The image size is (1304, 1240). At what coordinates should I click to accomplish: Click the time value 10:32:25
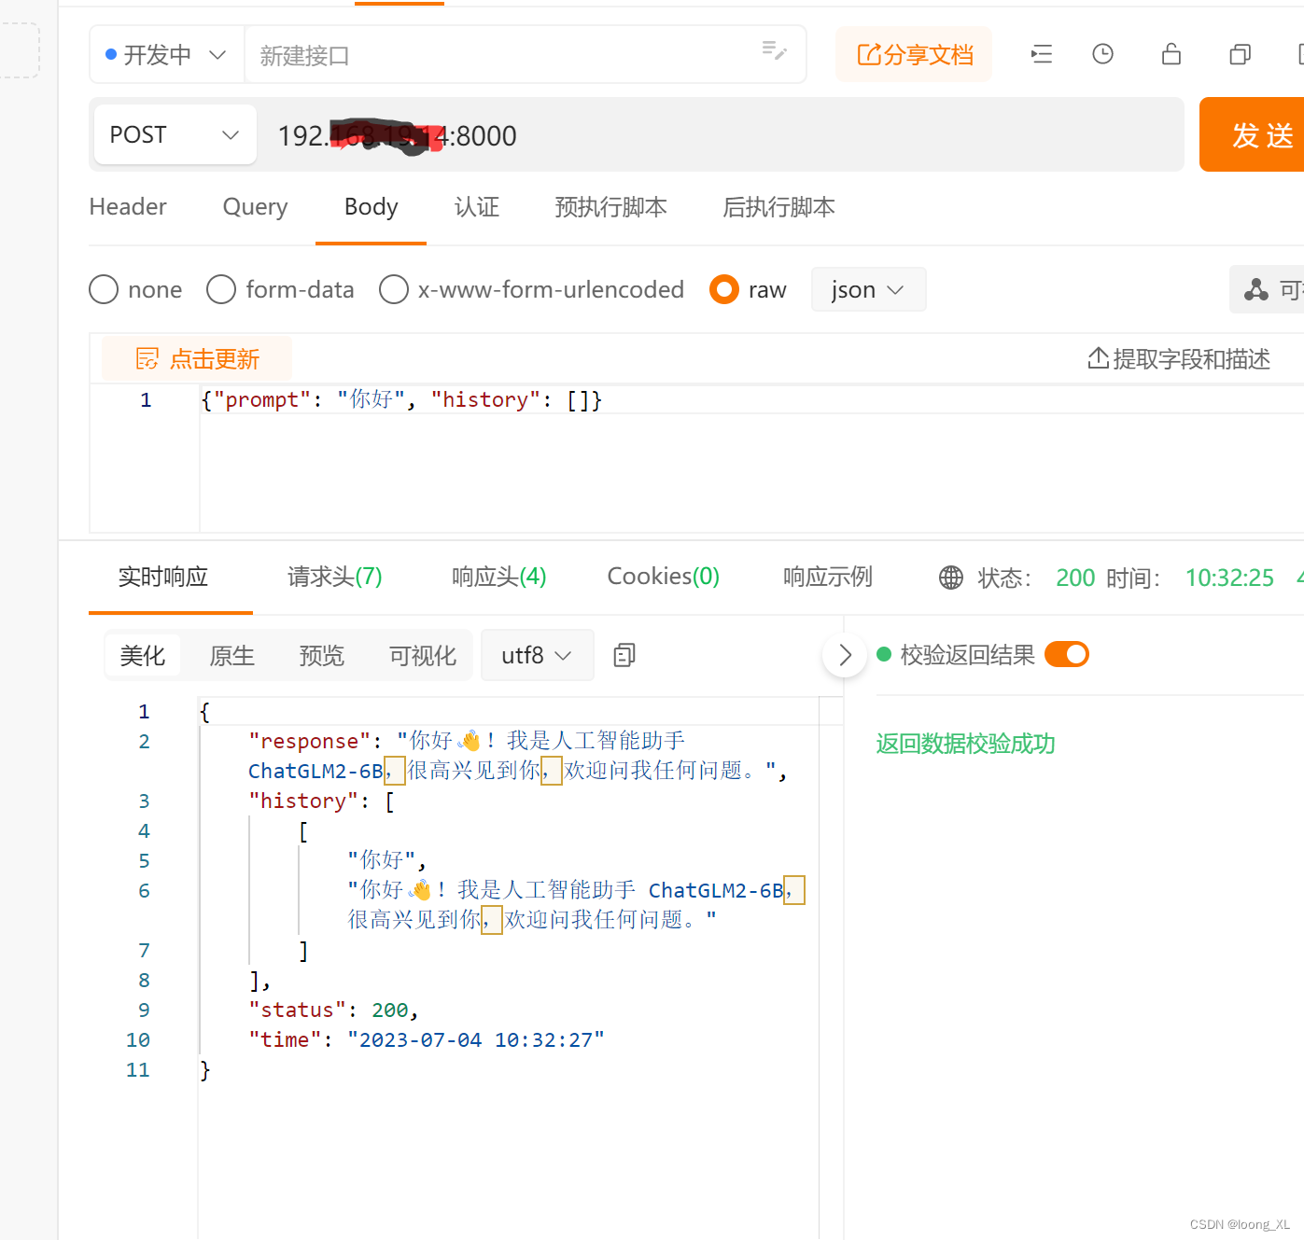[1229, 578]
